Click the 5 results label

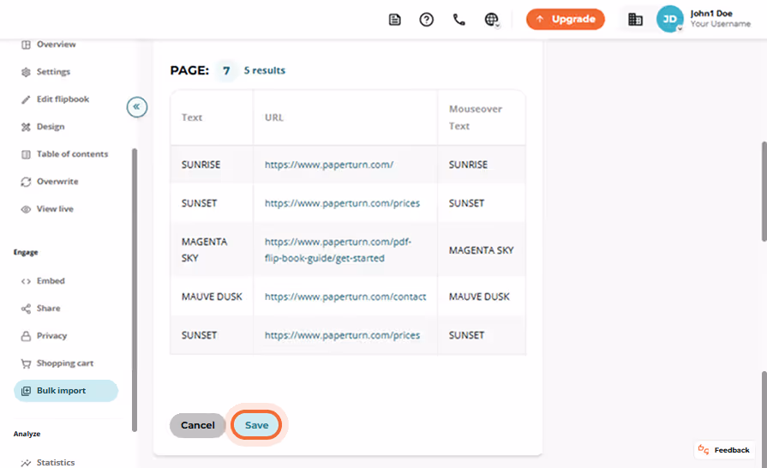tap(265, 70)
